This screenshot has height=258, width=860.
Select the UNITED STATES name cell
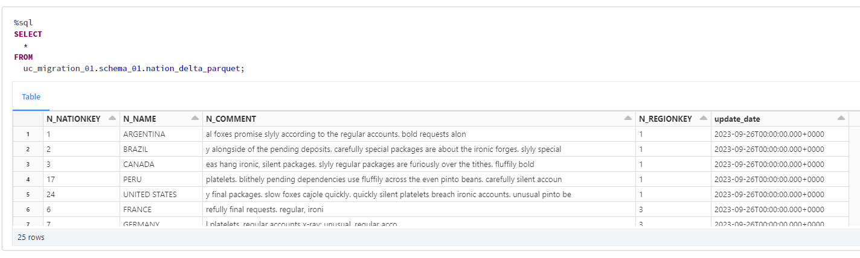(150, 194)
